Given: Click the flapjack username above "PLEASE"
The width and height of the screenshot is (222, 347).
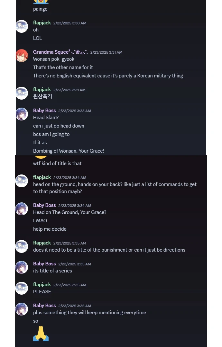Looking at the screenshot, I should 42,285.
